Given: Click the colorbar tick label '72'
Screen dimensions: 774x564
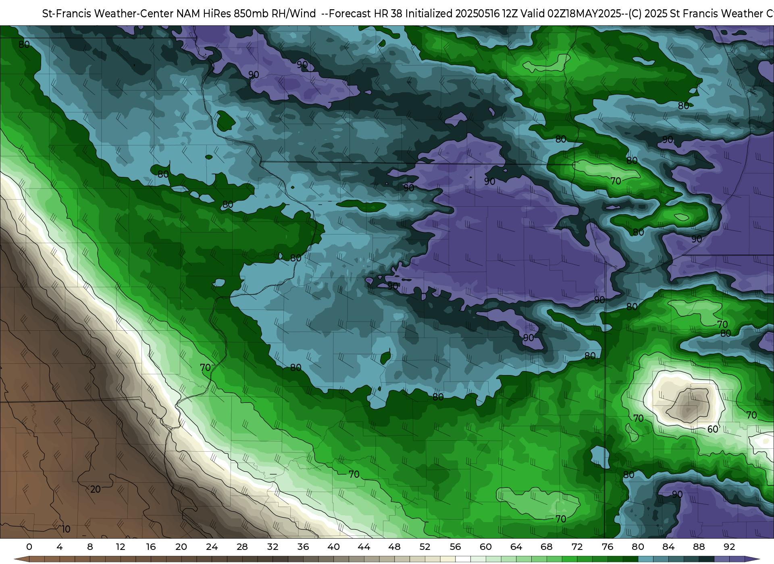Looking at the screenshot, I should (577, 547).
